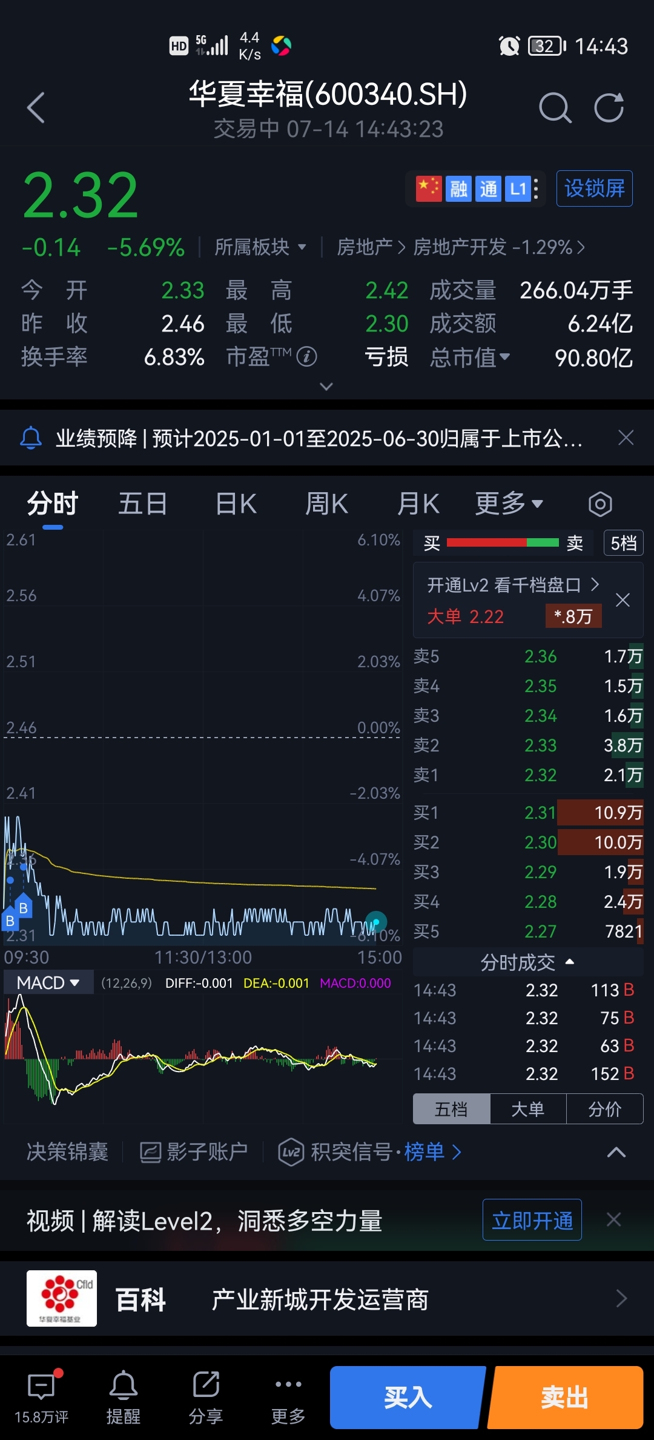Tap the 买2 2.30 order row

coord(528,842)
